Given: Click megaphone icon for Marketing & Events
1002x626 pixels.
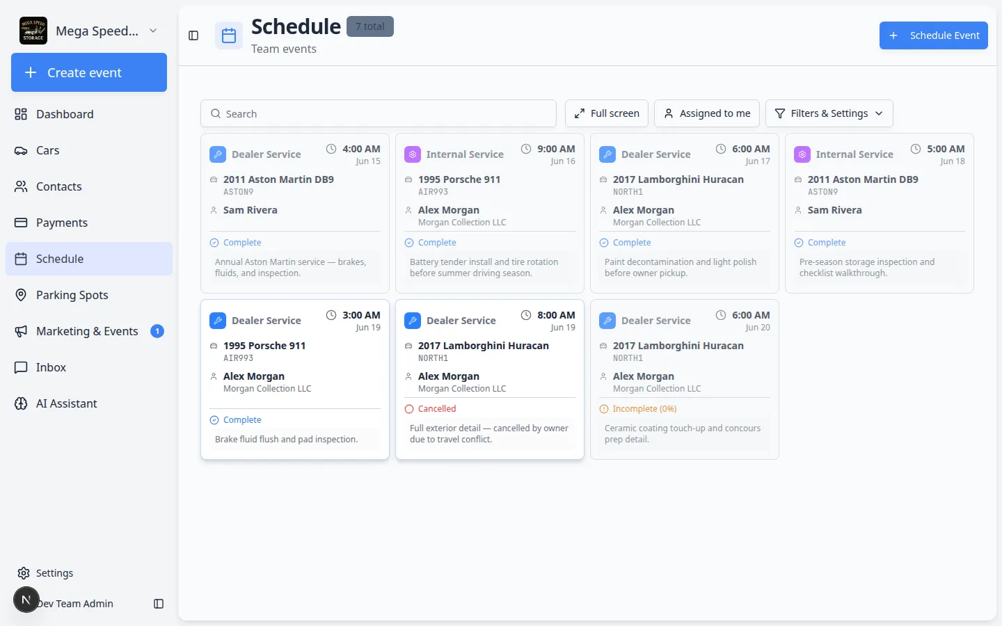Looking at the screenshot, I should click(21, 331).
